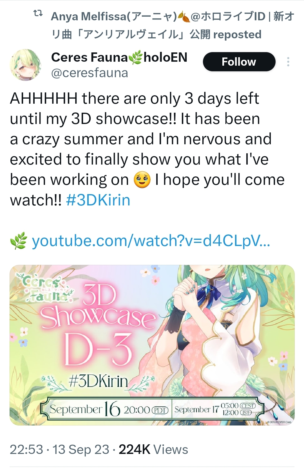This screenshot has height=470, width=304.
Task: Follow Ceres Fauna's account
Action: [239, 62]
